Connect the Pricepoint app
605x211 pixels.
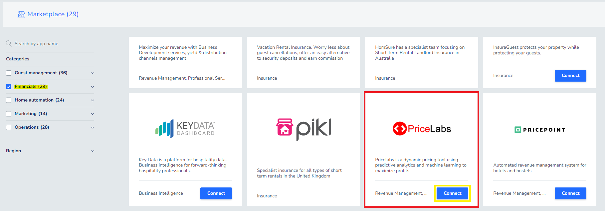(x=570, y=193)
